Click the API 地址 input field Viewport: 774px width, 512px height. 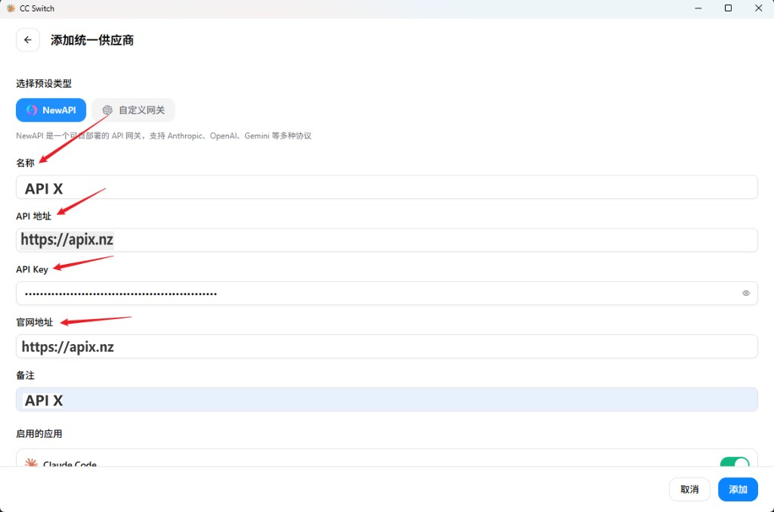tap(386, 240)
